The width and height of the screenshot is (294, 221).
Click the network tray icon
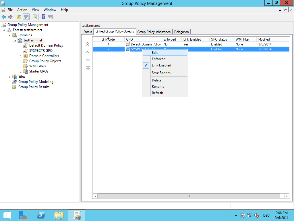[x=250, y=215]
